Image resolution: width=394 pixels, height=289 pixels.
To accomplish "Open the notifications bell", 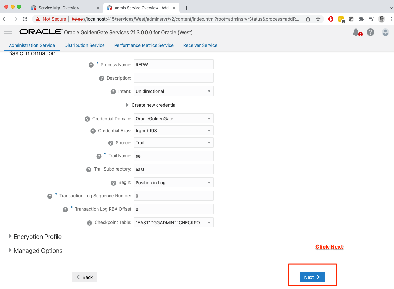I will [356, 32].
